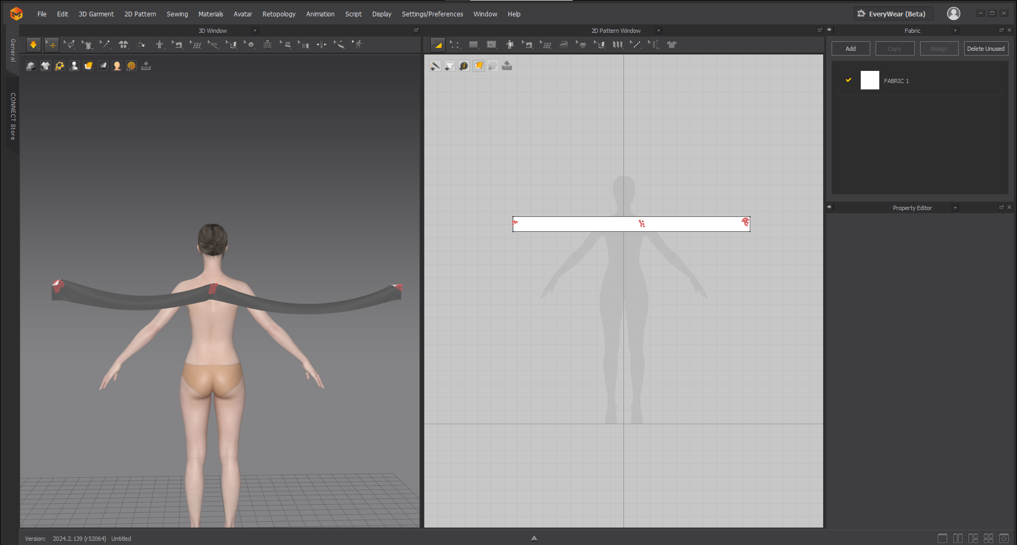The image size is (1017, 545).
Task: Toggle Show Garment in 3D window
Action: click(x=45, y=66)
